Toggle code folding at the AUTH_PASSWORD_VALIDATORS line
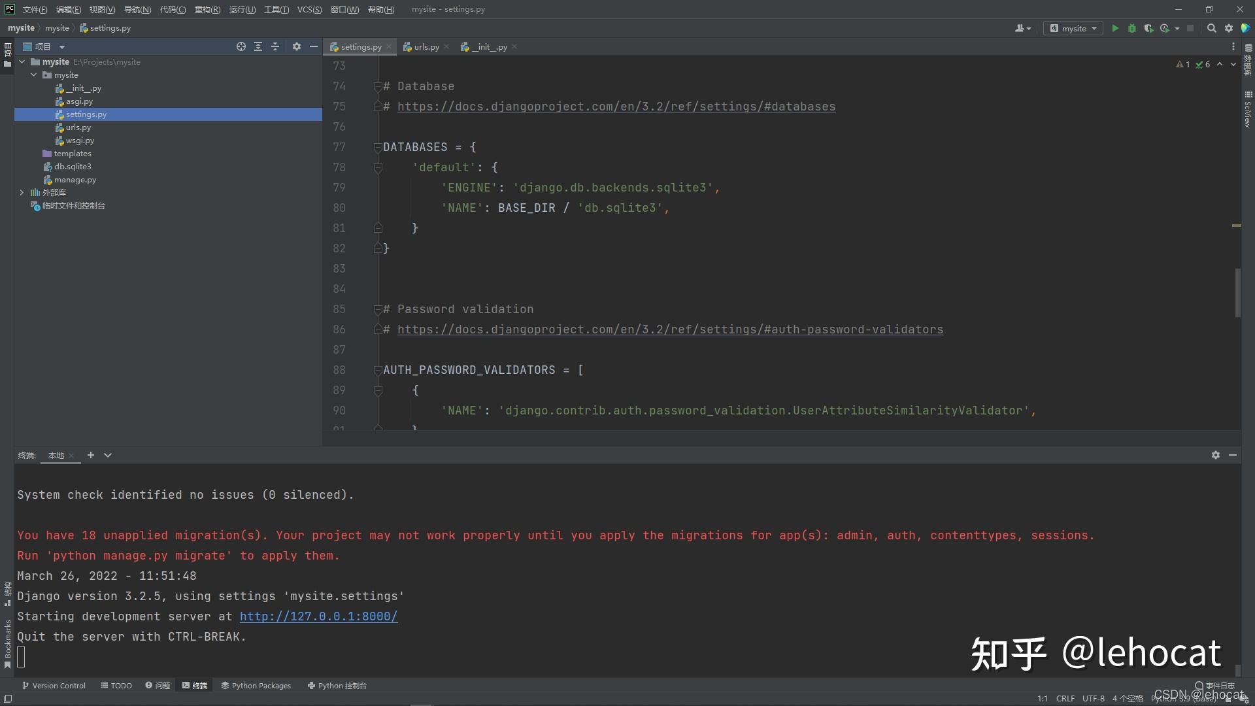Image resolution: width=1255 pixels, height=706 pixels. [x=378, y=370]
